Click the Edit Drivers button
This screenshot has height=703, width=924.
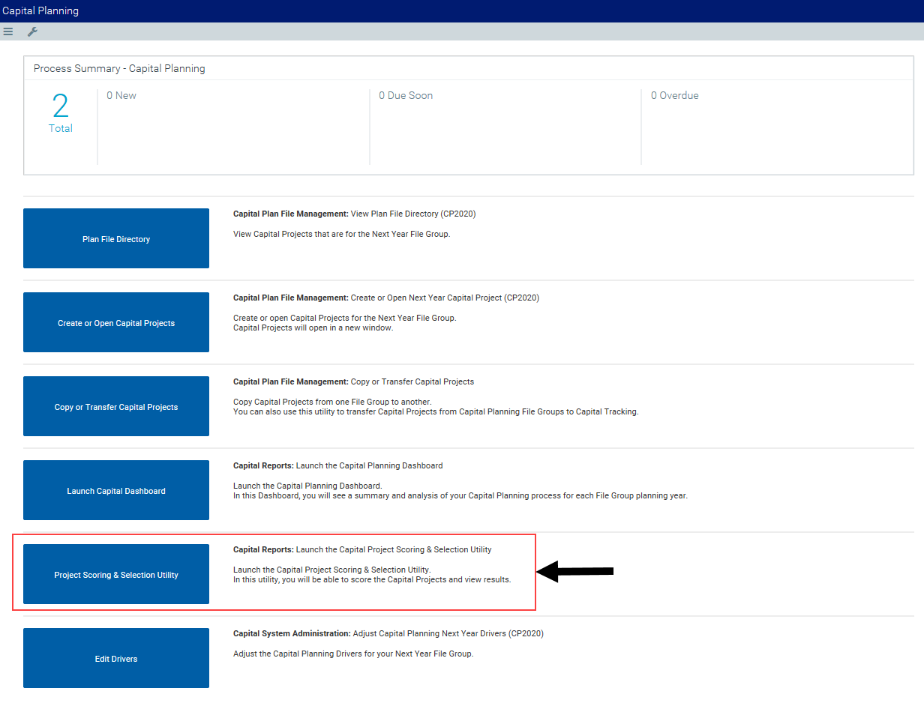(116, 658)
